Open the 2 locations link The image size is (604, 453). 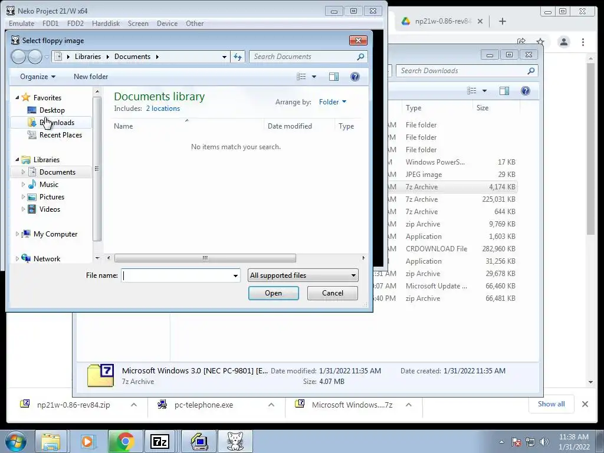tap(163, 109)
